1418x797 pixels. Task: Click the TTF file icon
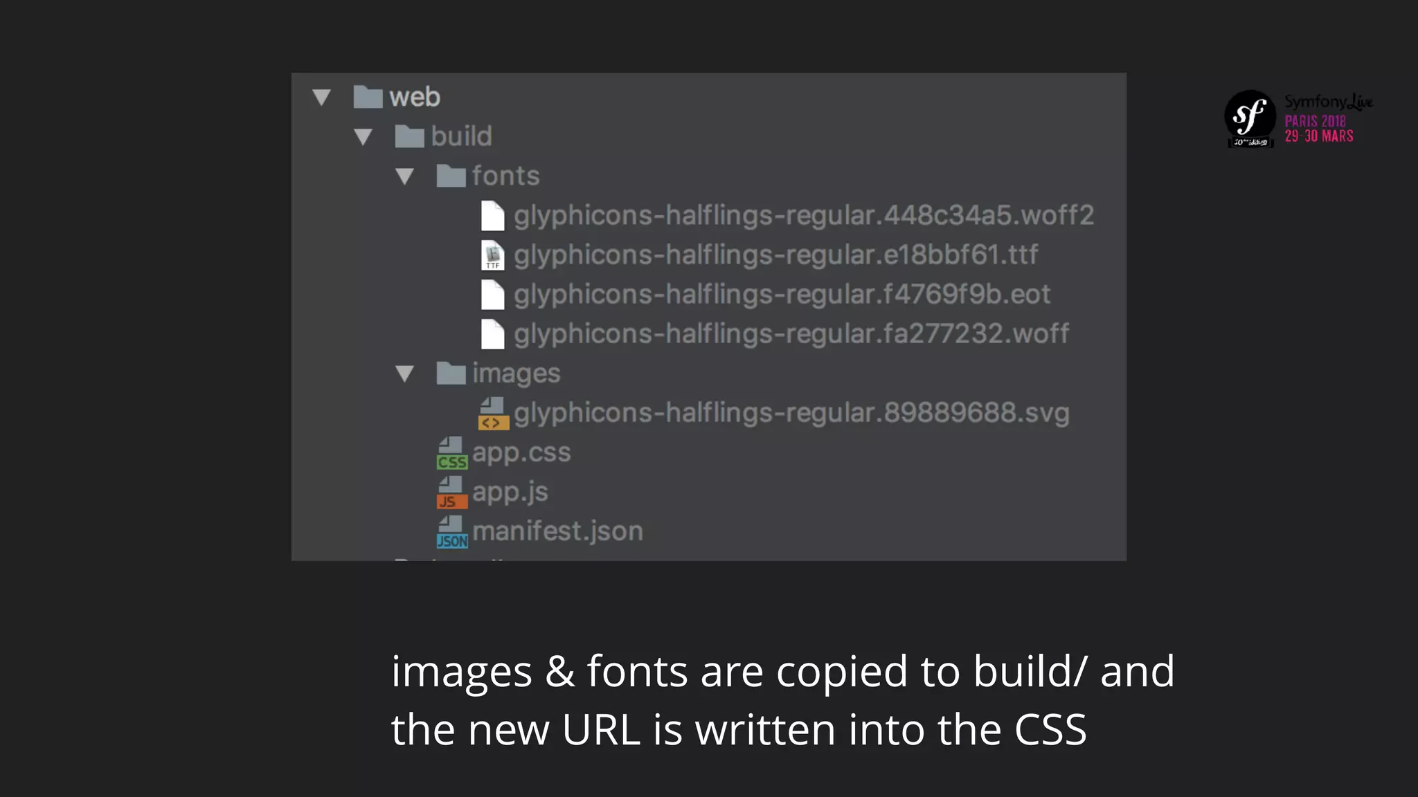(492, 255)
